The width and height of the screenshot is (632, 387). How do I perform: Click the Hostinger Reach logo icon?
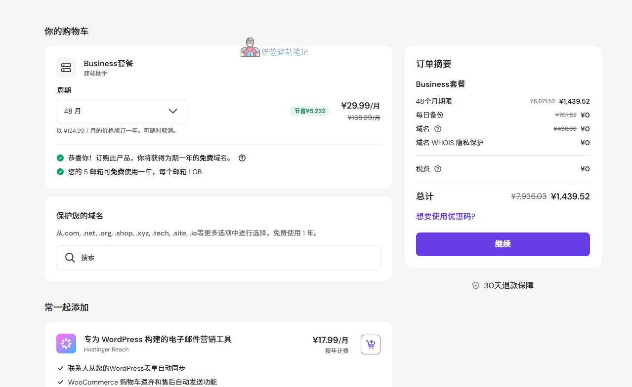pyautogui.click(x=66, y=344)
